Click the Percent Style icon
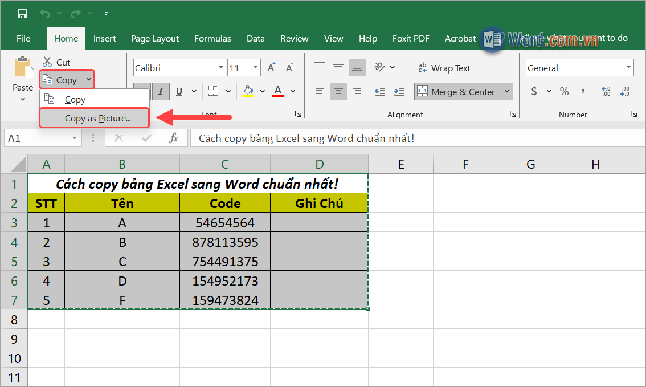Image resolution: width=646 pixels, height=387 pixels. pos(565,91)
